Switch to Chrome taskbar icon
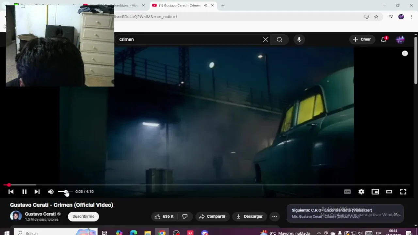 pyautogui.click(x=162, y=233)
